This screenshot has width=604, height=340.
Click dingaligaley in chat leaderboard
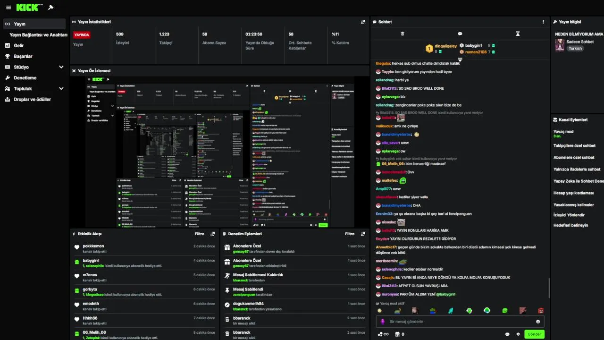(446, 46)
